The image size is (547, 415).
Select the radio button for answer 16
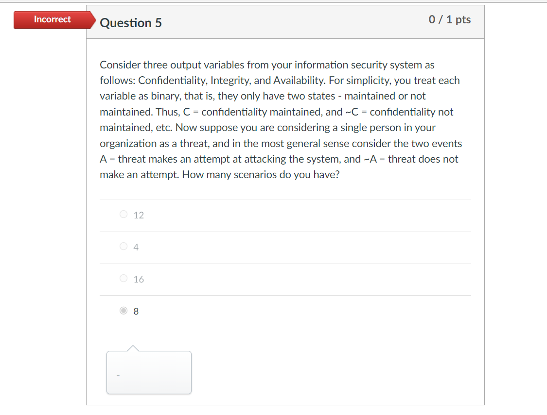tap(123, 278)
